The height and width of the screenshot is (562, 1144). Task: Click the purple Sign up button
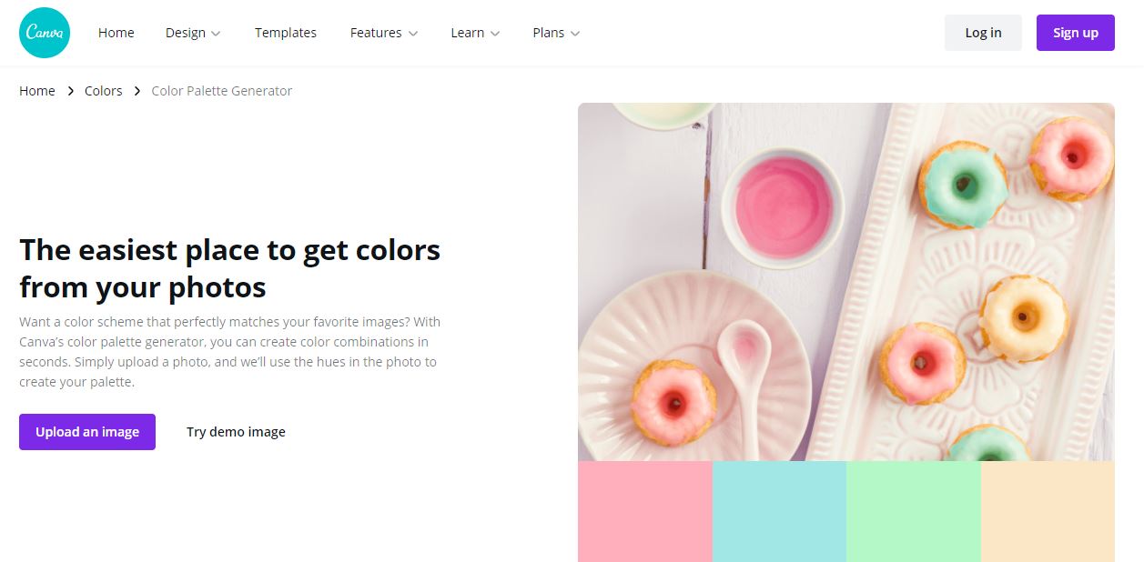(1076, 33)
